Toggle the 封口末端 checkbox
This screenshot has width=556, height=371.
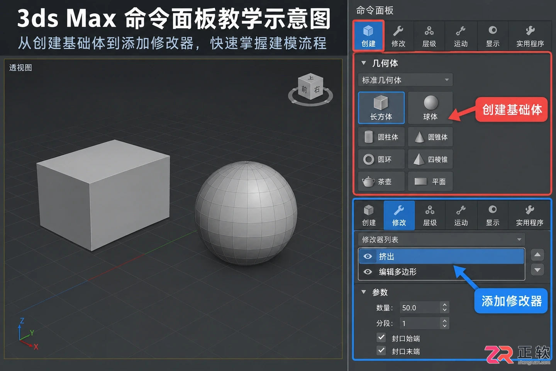[x=381, y=351]
